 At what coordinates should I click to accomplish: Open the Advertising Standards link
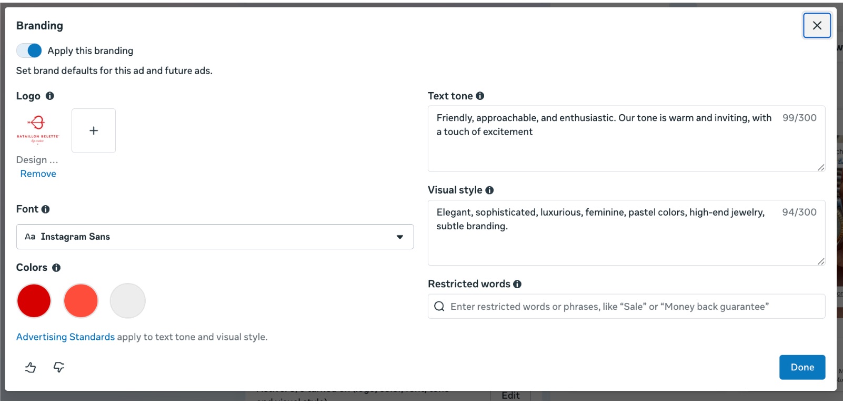click(65, 337)
